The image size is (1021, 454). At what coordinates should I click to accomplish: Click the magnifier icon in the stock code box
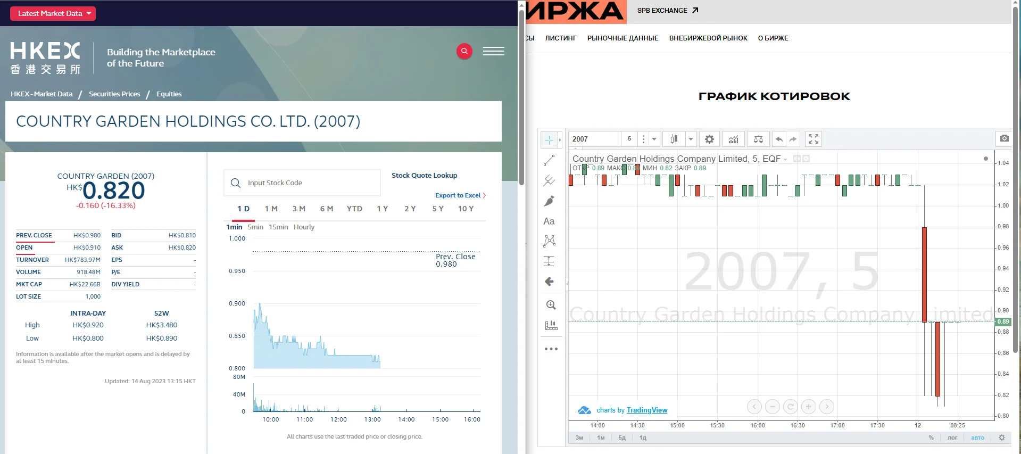pos(236,183)
